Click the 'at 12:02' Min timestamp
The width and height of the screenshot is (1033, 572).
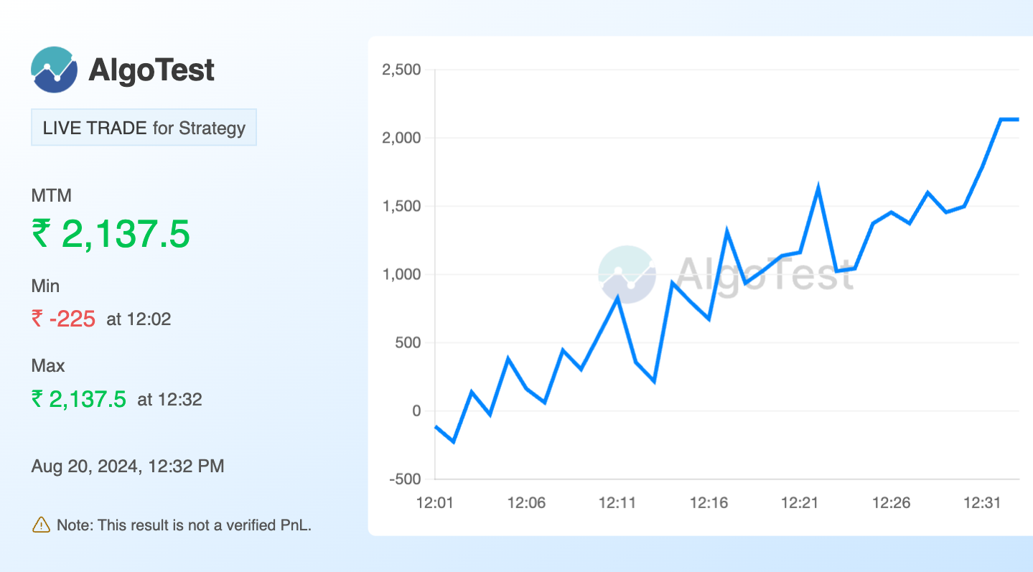coord(139,319)
